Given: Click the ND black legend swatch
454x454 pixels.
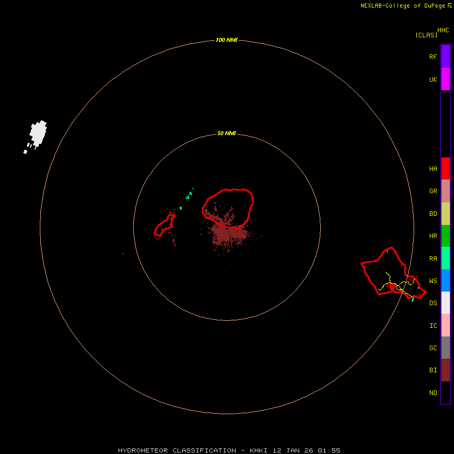Looking at the screenshot, I should 445,392.
